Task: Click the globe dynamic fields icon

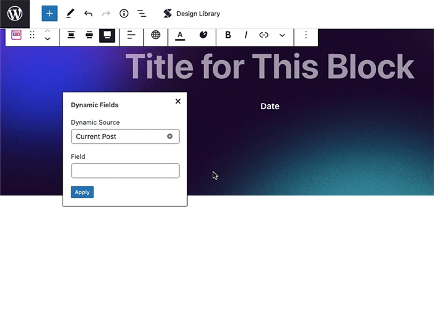Action: click(x=156, y=35)
